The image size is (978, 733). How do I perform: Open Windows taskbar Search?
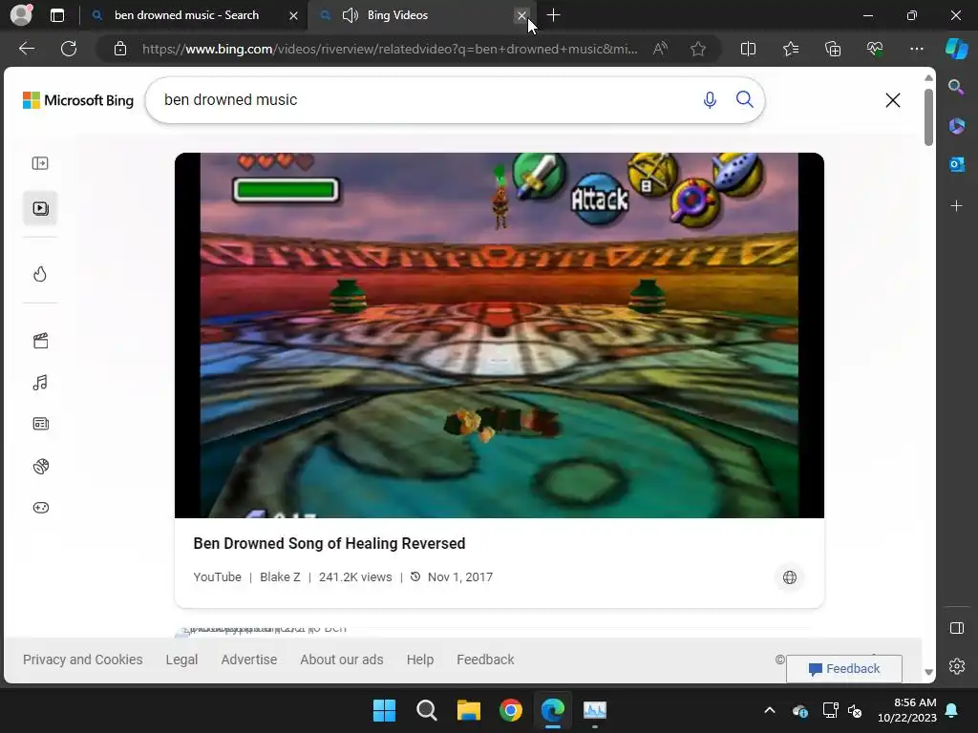[427, 710]
